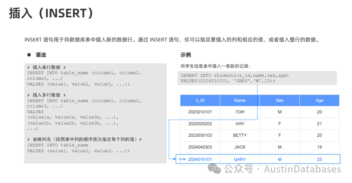Viewport: 352px width, 183px height.
Task: Click the '# 插入单行数据 #' comment line
Action: [47, 67]
